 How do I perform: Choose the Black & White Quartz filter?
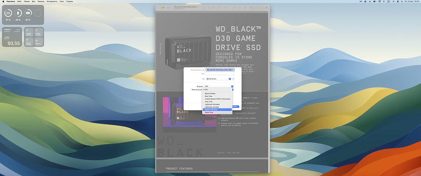point(217,94)
